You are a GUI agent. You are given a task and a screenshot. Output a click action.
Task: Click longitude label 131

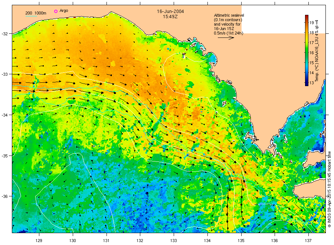point(106,241)
